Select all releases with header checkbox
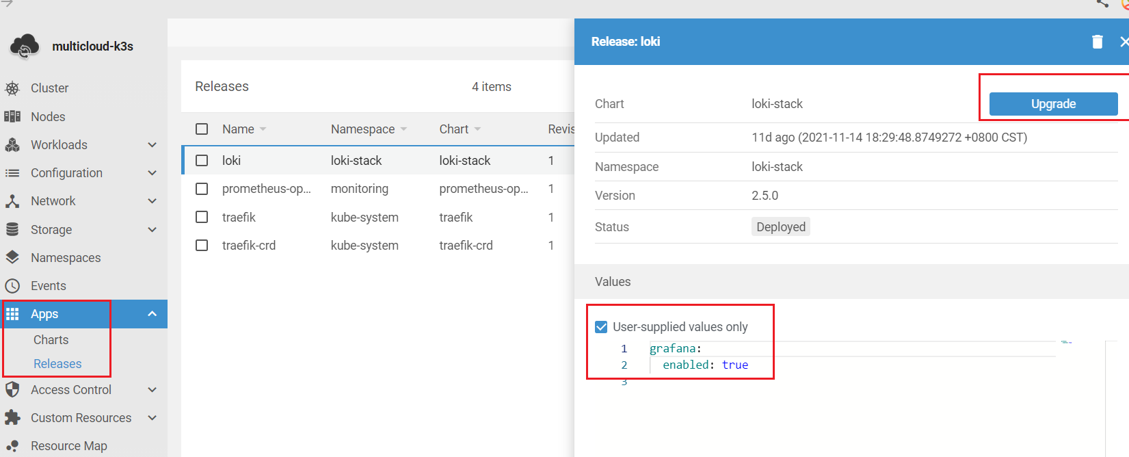The image size is (1129, 457). coord(202,129)
